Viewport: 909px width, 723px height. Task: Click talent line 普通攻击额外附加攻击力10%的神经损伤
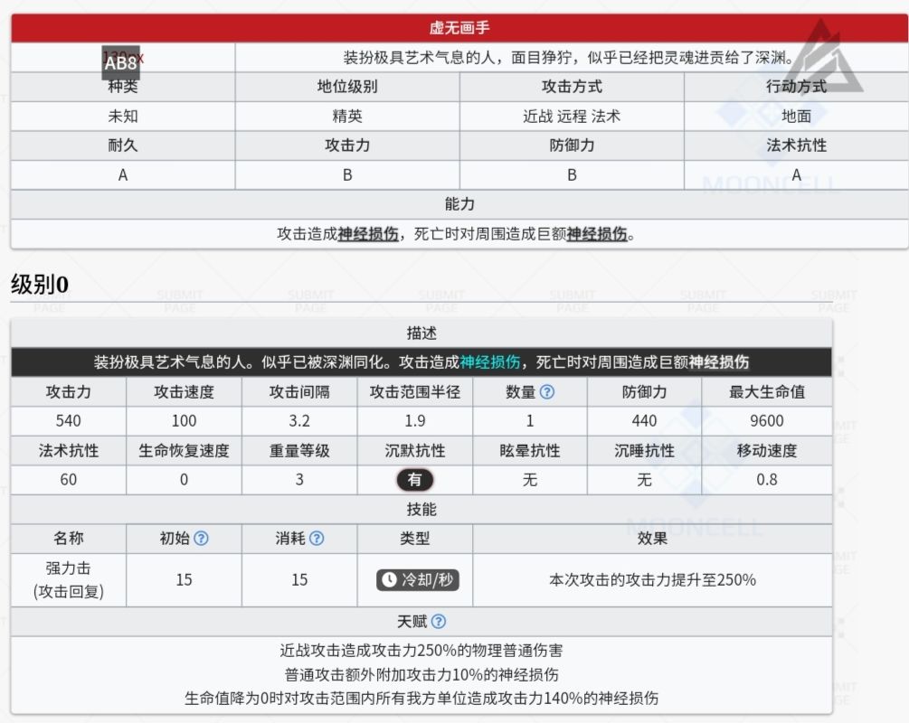click(x=421, y=675)
